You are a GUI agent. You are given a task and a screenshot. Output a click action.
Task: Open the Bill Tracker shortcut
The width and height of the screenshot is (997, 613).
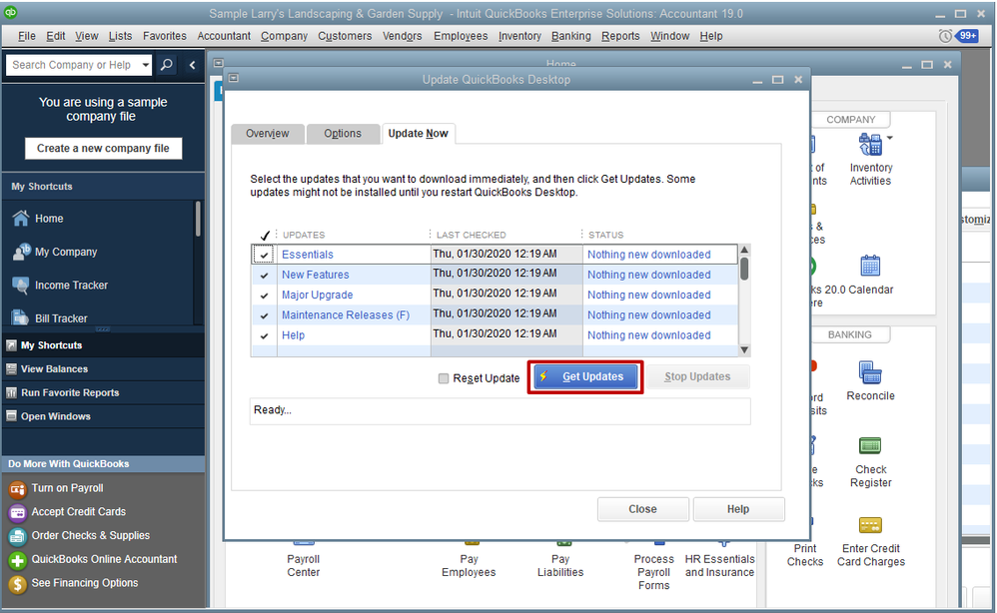(x=50, y=317)
